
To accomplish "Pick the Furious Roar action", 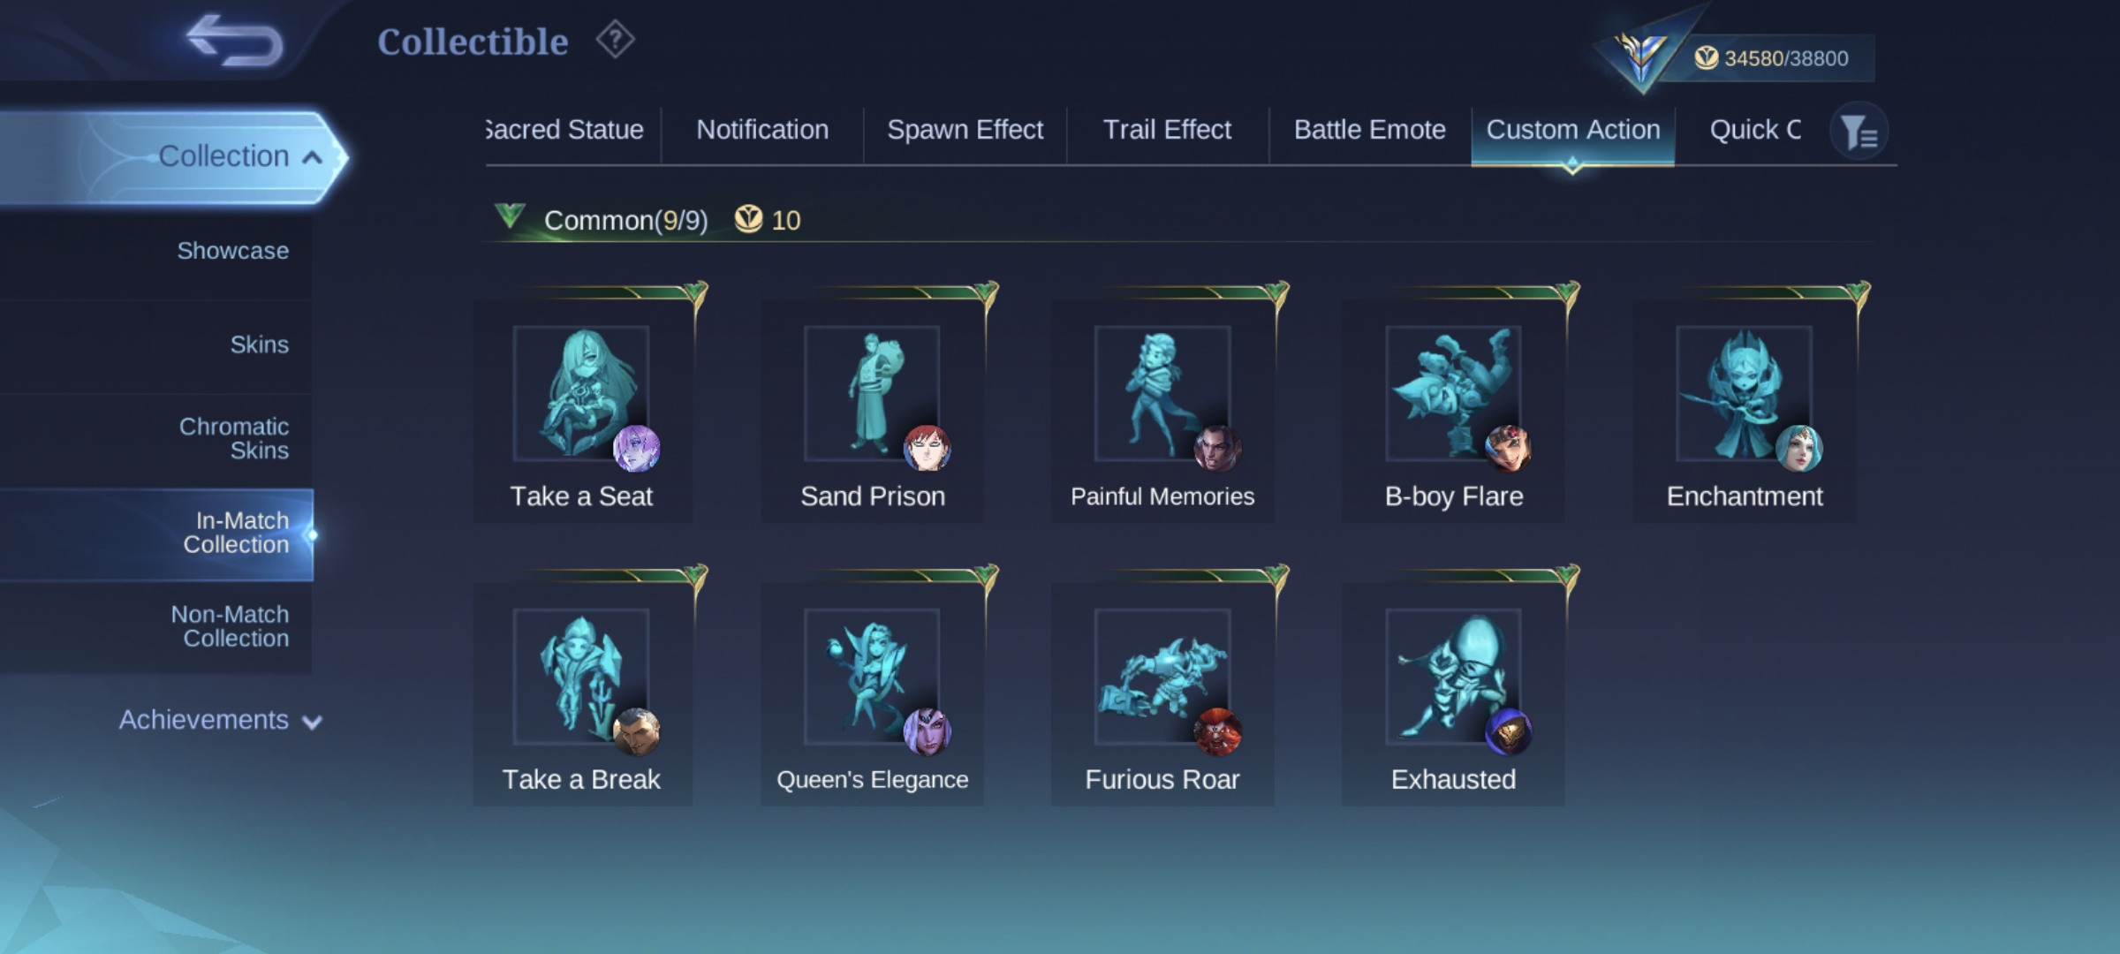I will [1162, 693].
